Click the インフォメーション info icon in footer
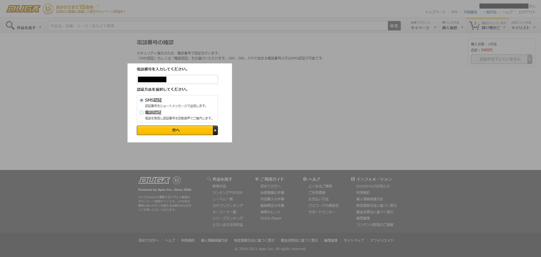Screen dimensions: 541x257 (353, 179)
